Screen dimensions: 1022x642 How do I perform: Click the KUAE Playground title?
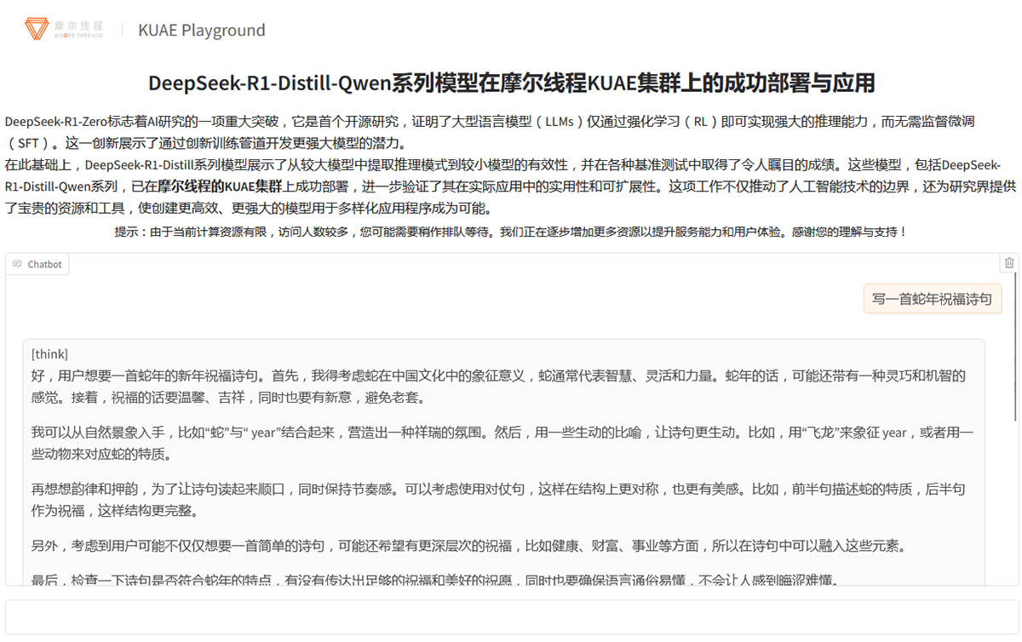tap(202, 31)
